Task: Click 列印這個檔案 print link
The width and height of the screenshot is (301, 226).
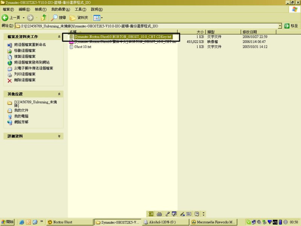Action: tap(25, 74)
